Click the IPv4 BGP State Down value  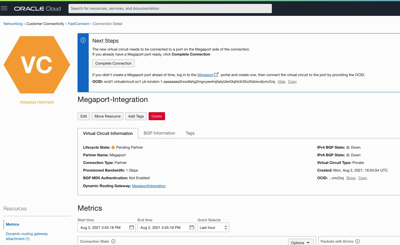point(356,147)
